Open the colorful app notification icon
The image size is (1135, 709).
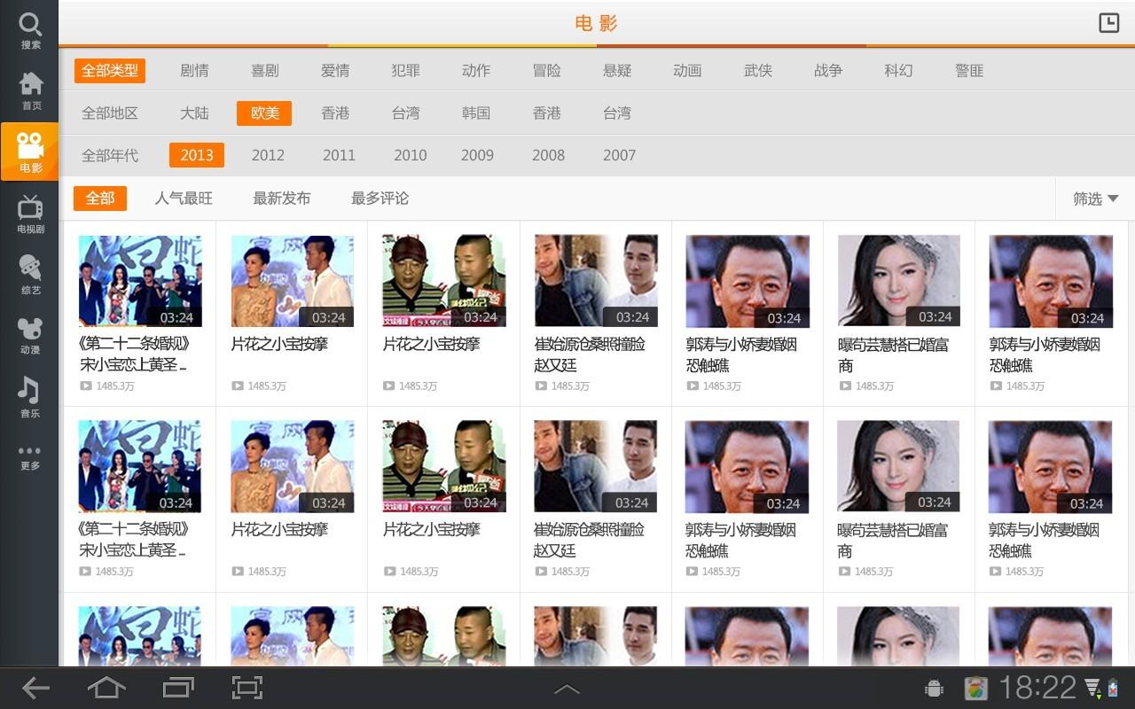click(x=976, y=688)
